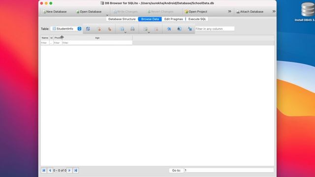Click the Write Changes toolbar button
The image size is (315, 177).
click(126, 12)
